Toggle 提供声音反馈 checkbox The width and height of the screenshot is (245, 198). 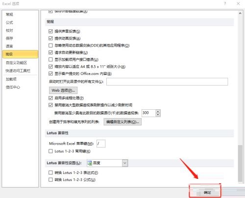[50, 31]
